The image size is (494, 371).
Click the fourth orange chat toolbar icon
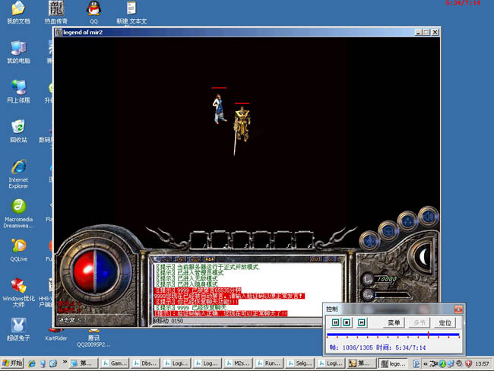point(210,259)
